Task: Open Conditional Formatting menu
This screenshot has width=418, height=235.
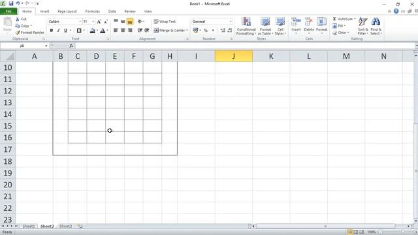Action: pyautogui.click(x=246, y=26)
